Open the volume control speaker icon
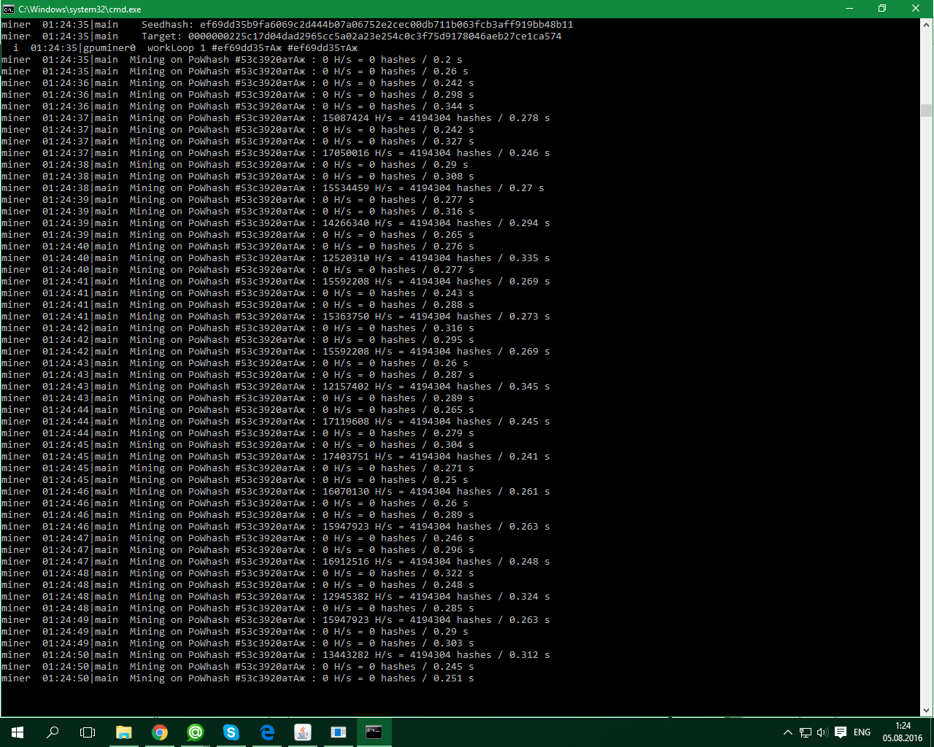934x747 pixels. coord(822,732)
